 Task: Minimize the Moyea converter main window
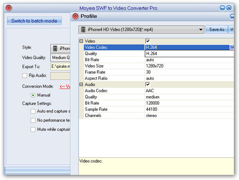point(222,8)
